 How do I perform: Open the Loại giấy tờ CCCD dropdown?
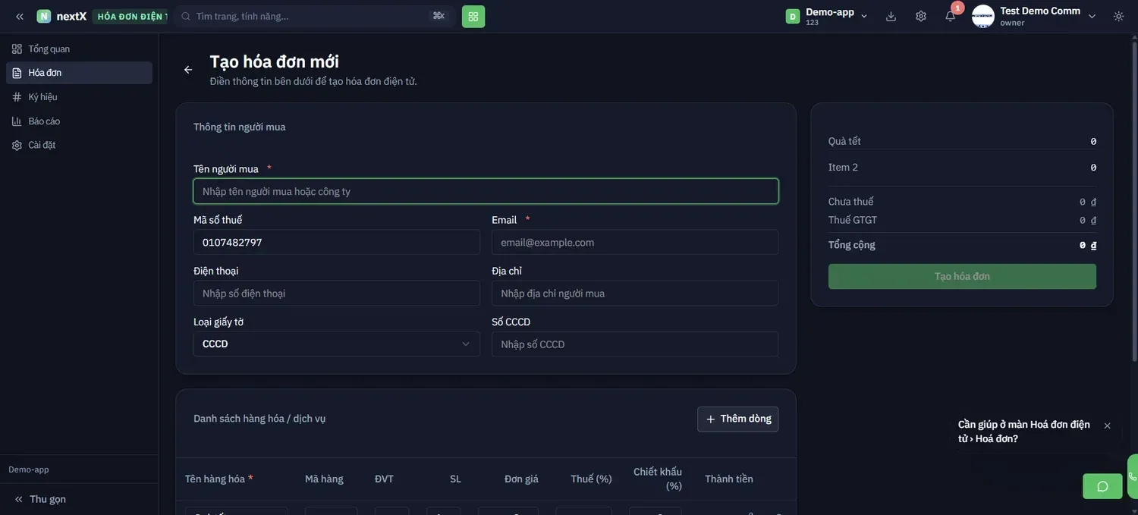(x=337, y=344)
